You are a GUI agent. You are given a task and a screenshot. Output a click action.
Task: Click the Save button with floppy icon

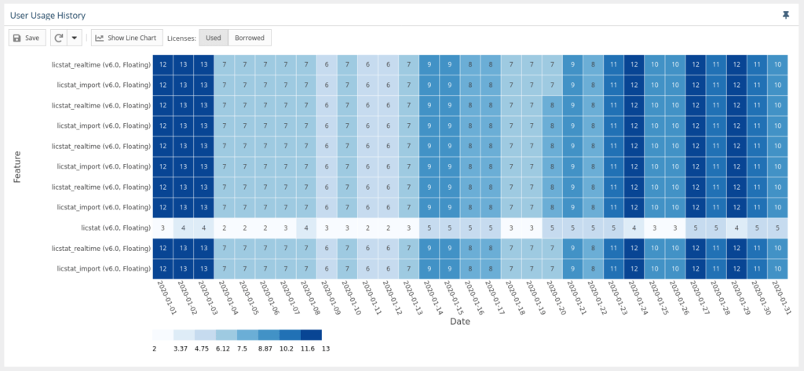(x=27, y=38)
